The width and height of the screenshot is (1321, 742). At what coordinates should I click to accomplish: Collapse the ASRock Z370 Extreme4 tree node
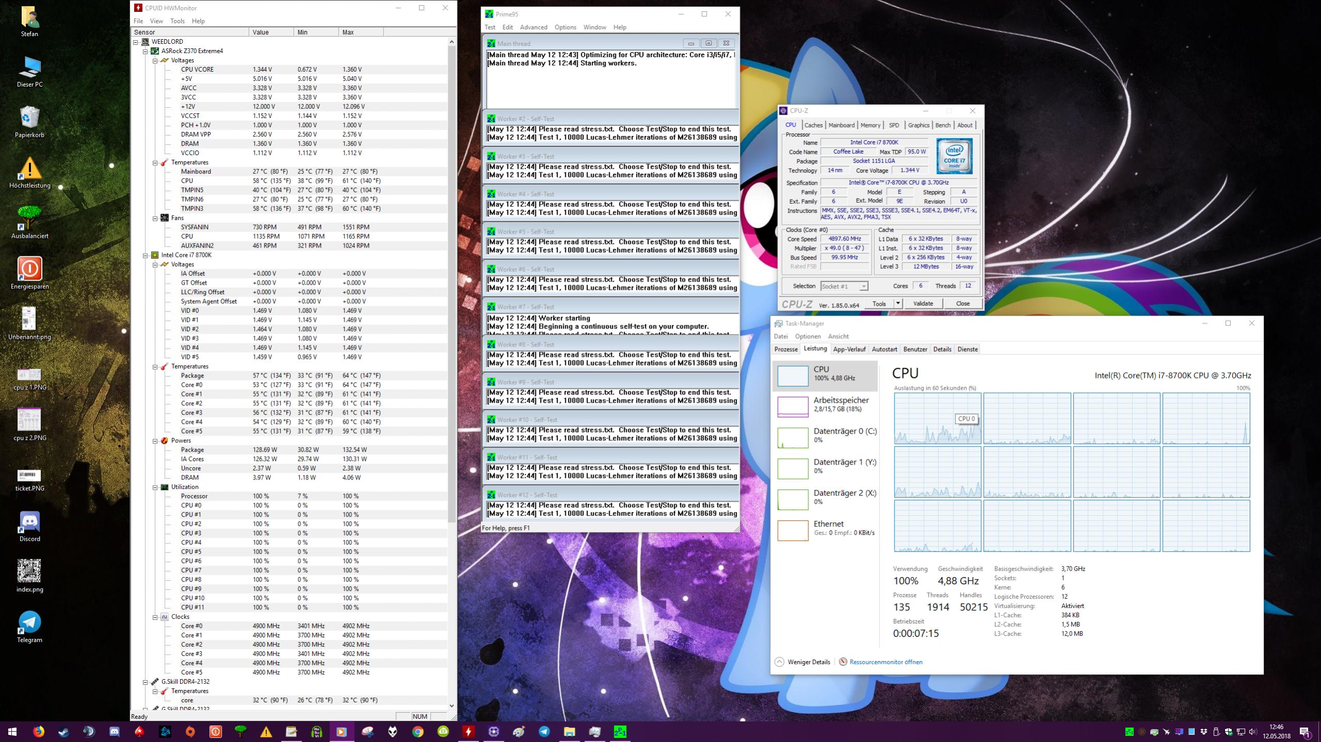pos(146,51)
